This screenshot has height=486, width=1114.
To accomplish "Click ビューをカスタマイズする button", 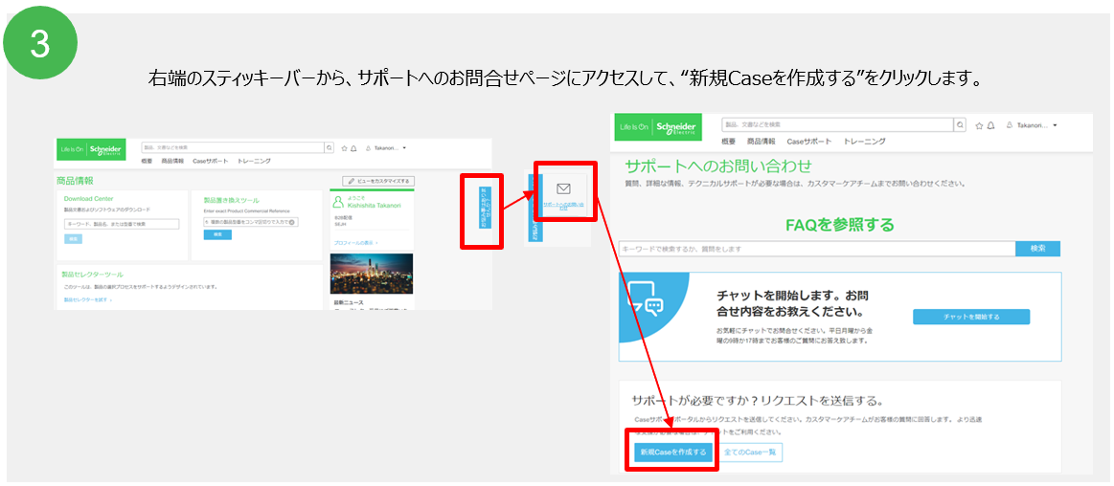I will [x=377, y=182].
